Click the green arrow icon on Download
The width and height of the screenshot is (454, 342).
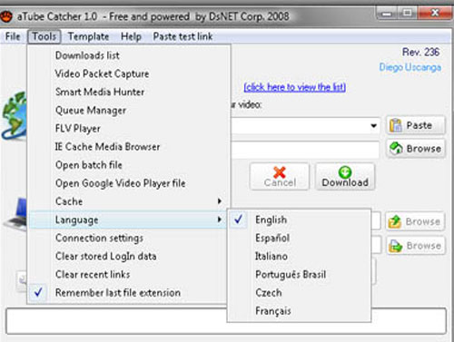(345, 172)
